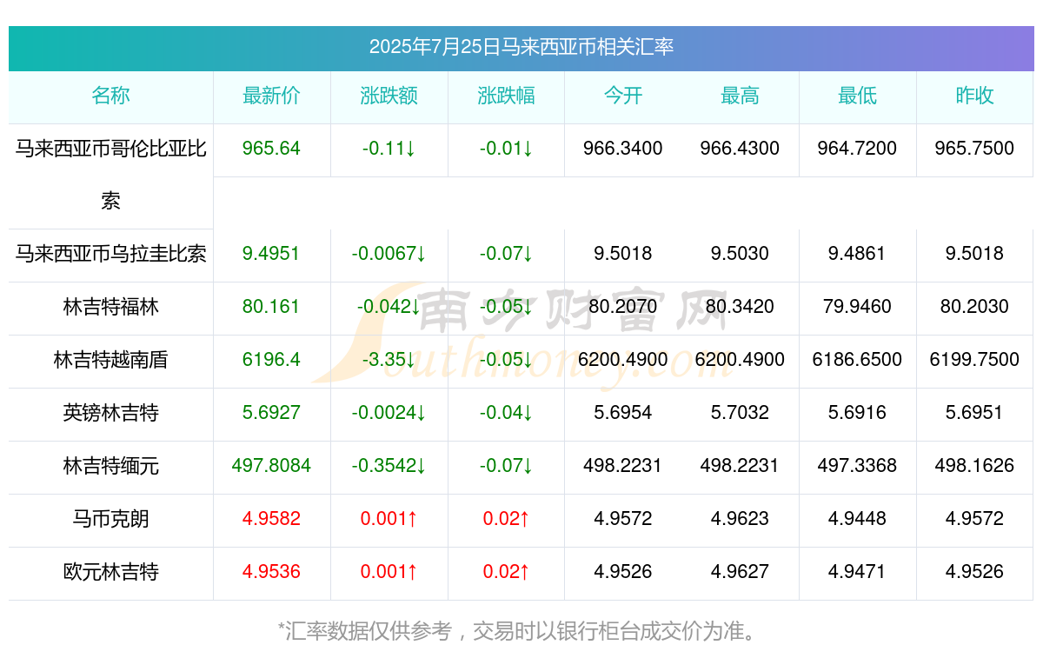Click the 涨跌幅 column header
This screenshot has height=658, width=1043.
506,96
